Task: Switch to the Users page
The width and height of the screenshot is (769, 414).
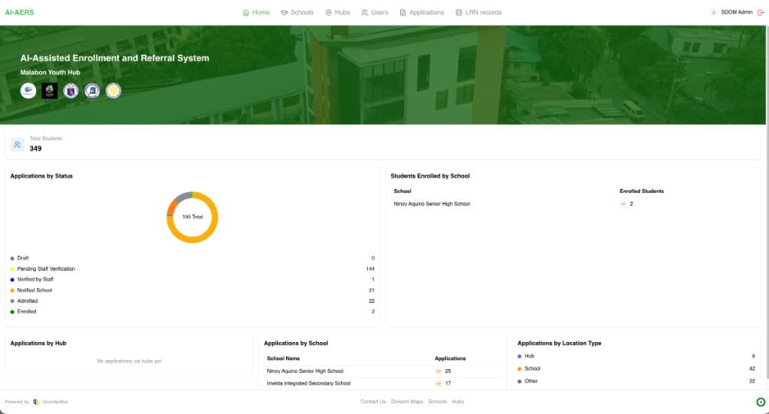Action: 374,13
